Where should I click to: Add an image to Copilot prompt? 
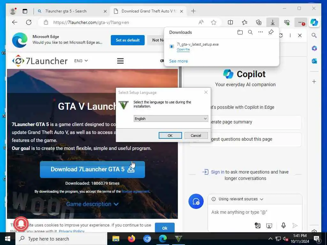coord(258,226)
